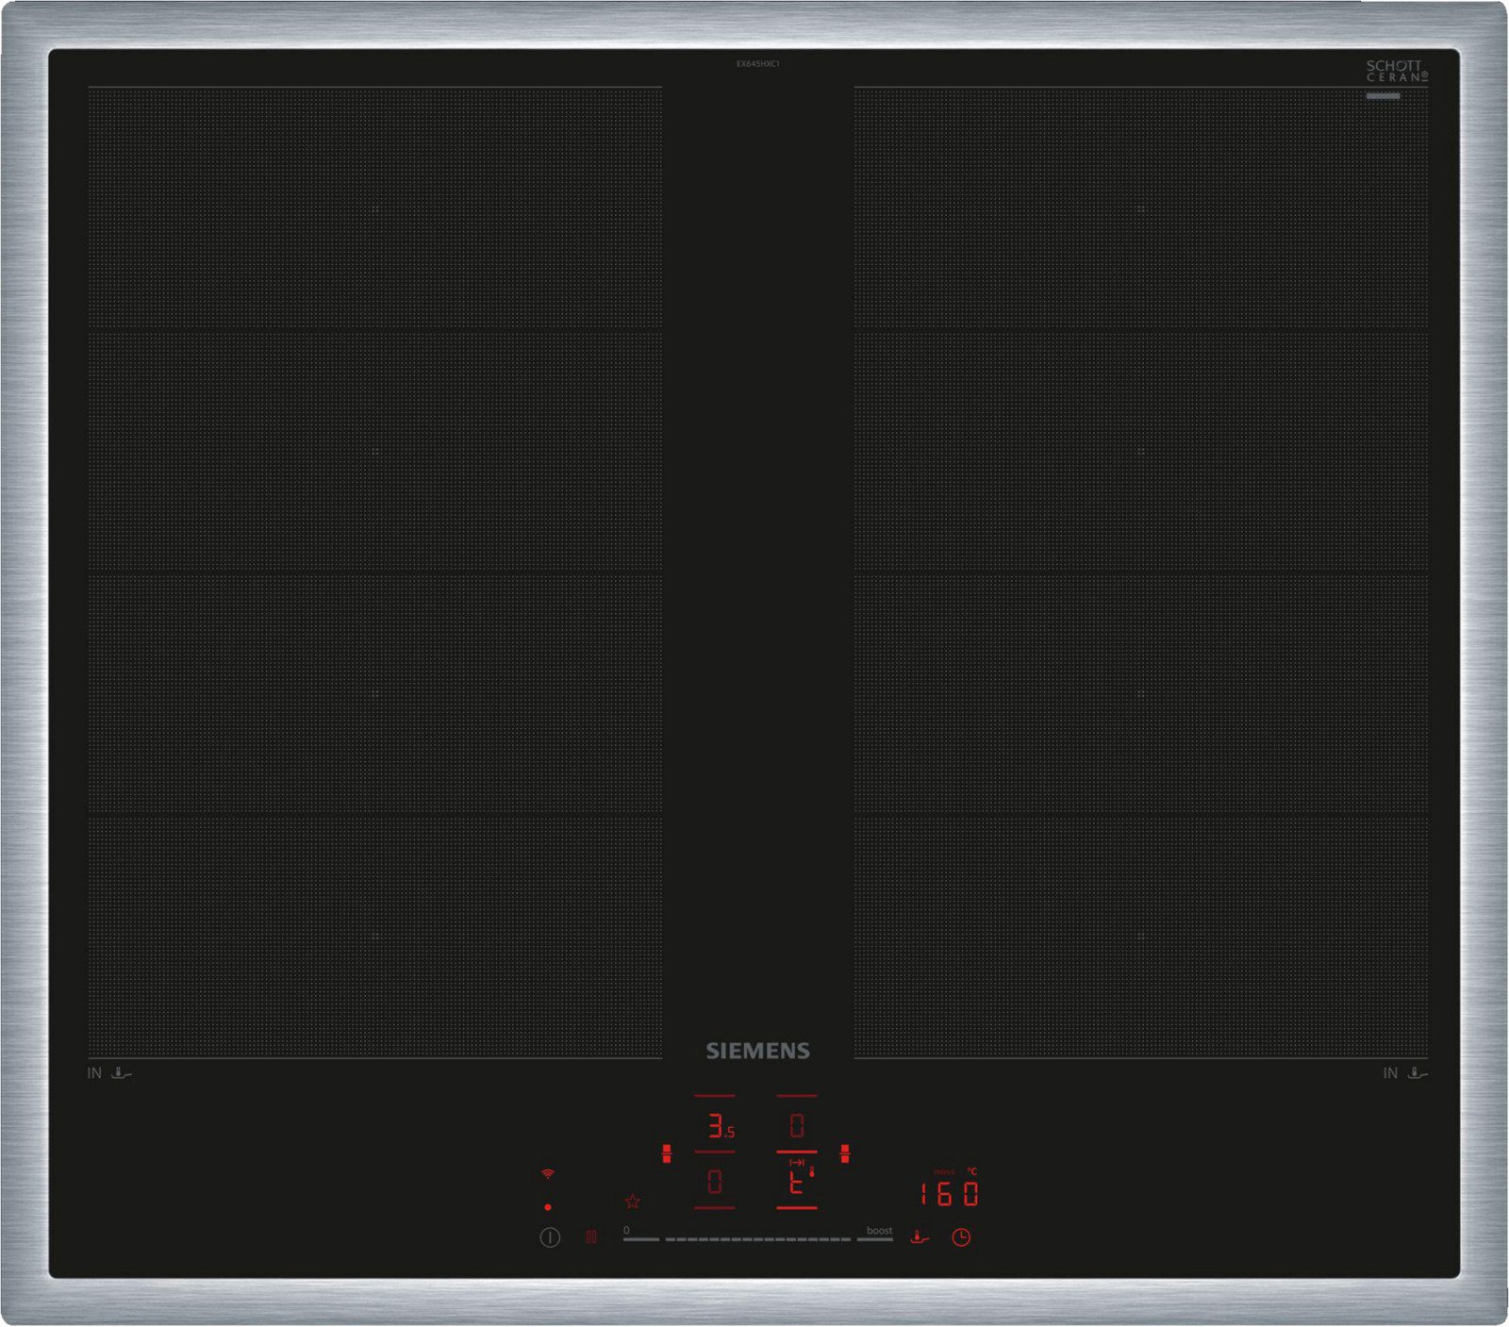Touch the middle of the power level slider

(758, 1238)
